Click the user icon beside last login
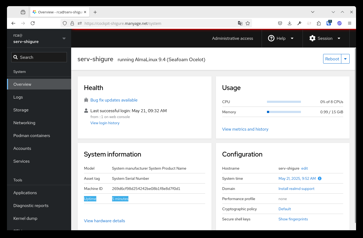The height and width of the screenshot is (238, 363). click(86, 111)
